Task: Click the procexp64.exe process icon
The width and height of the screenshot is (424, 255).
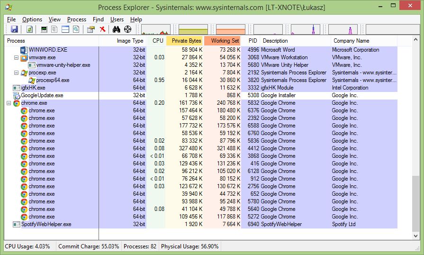Action: (x=32, y=80)
